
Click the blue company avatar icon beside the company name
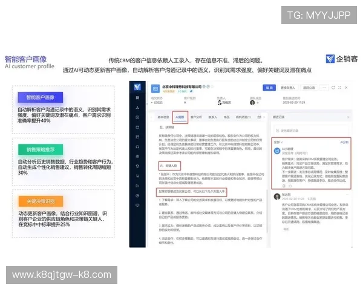tap(155, 89)
